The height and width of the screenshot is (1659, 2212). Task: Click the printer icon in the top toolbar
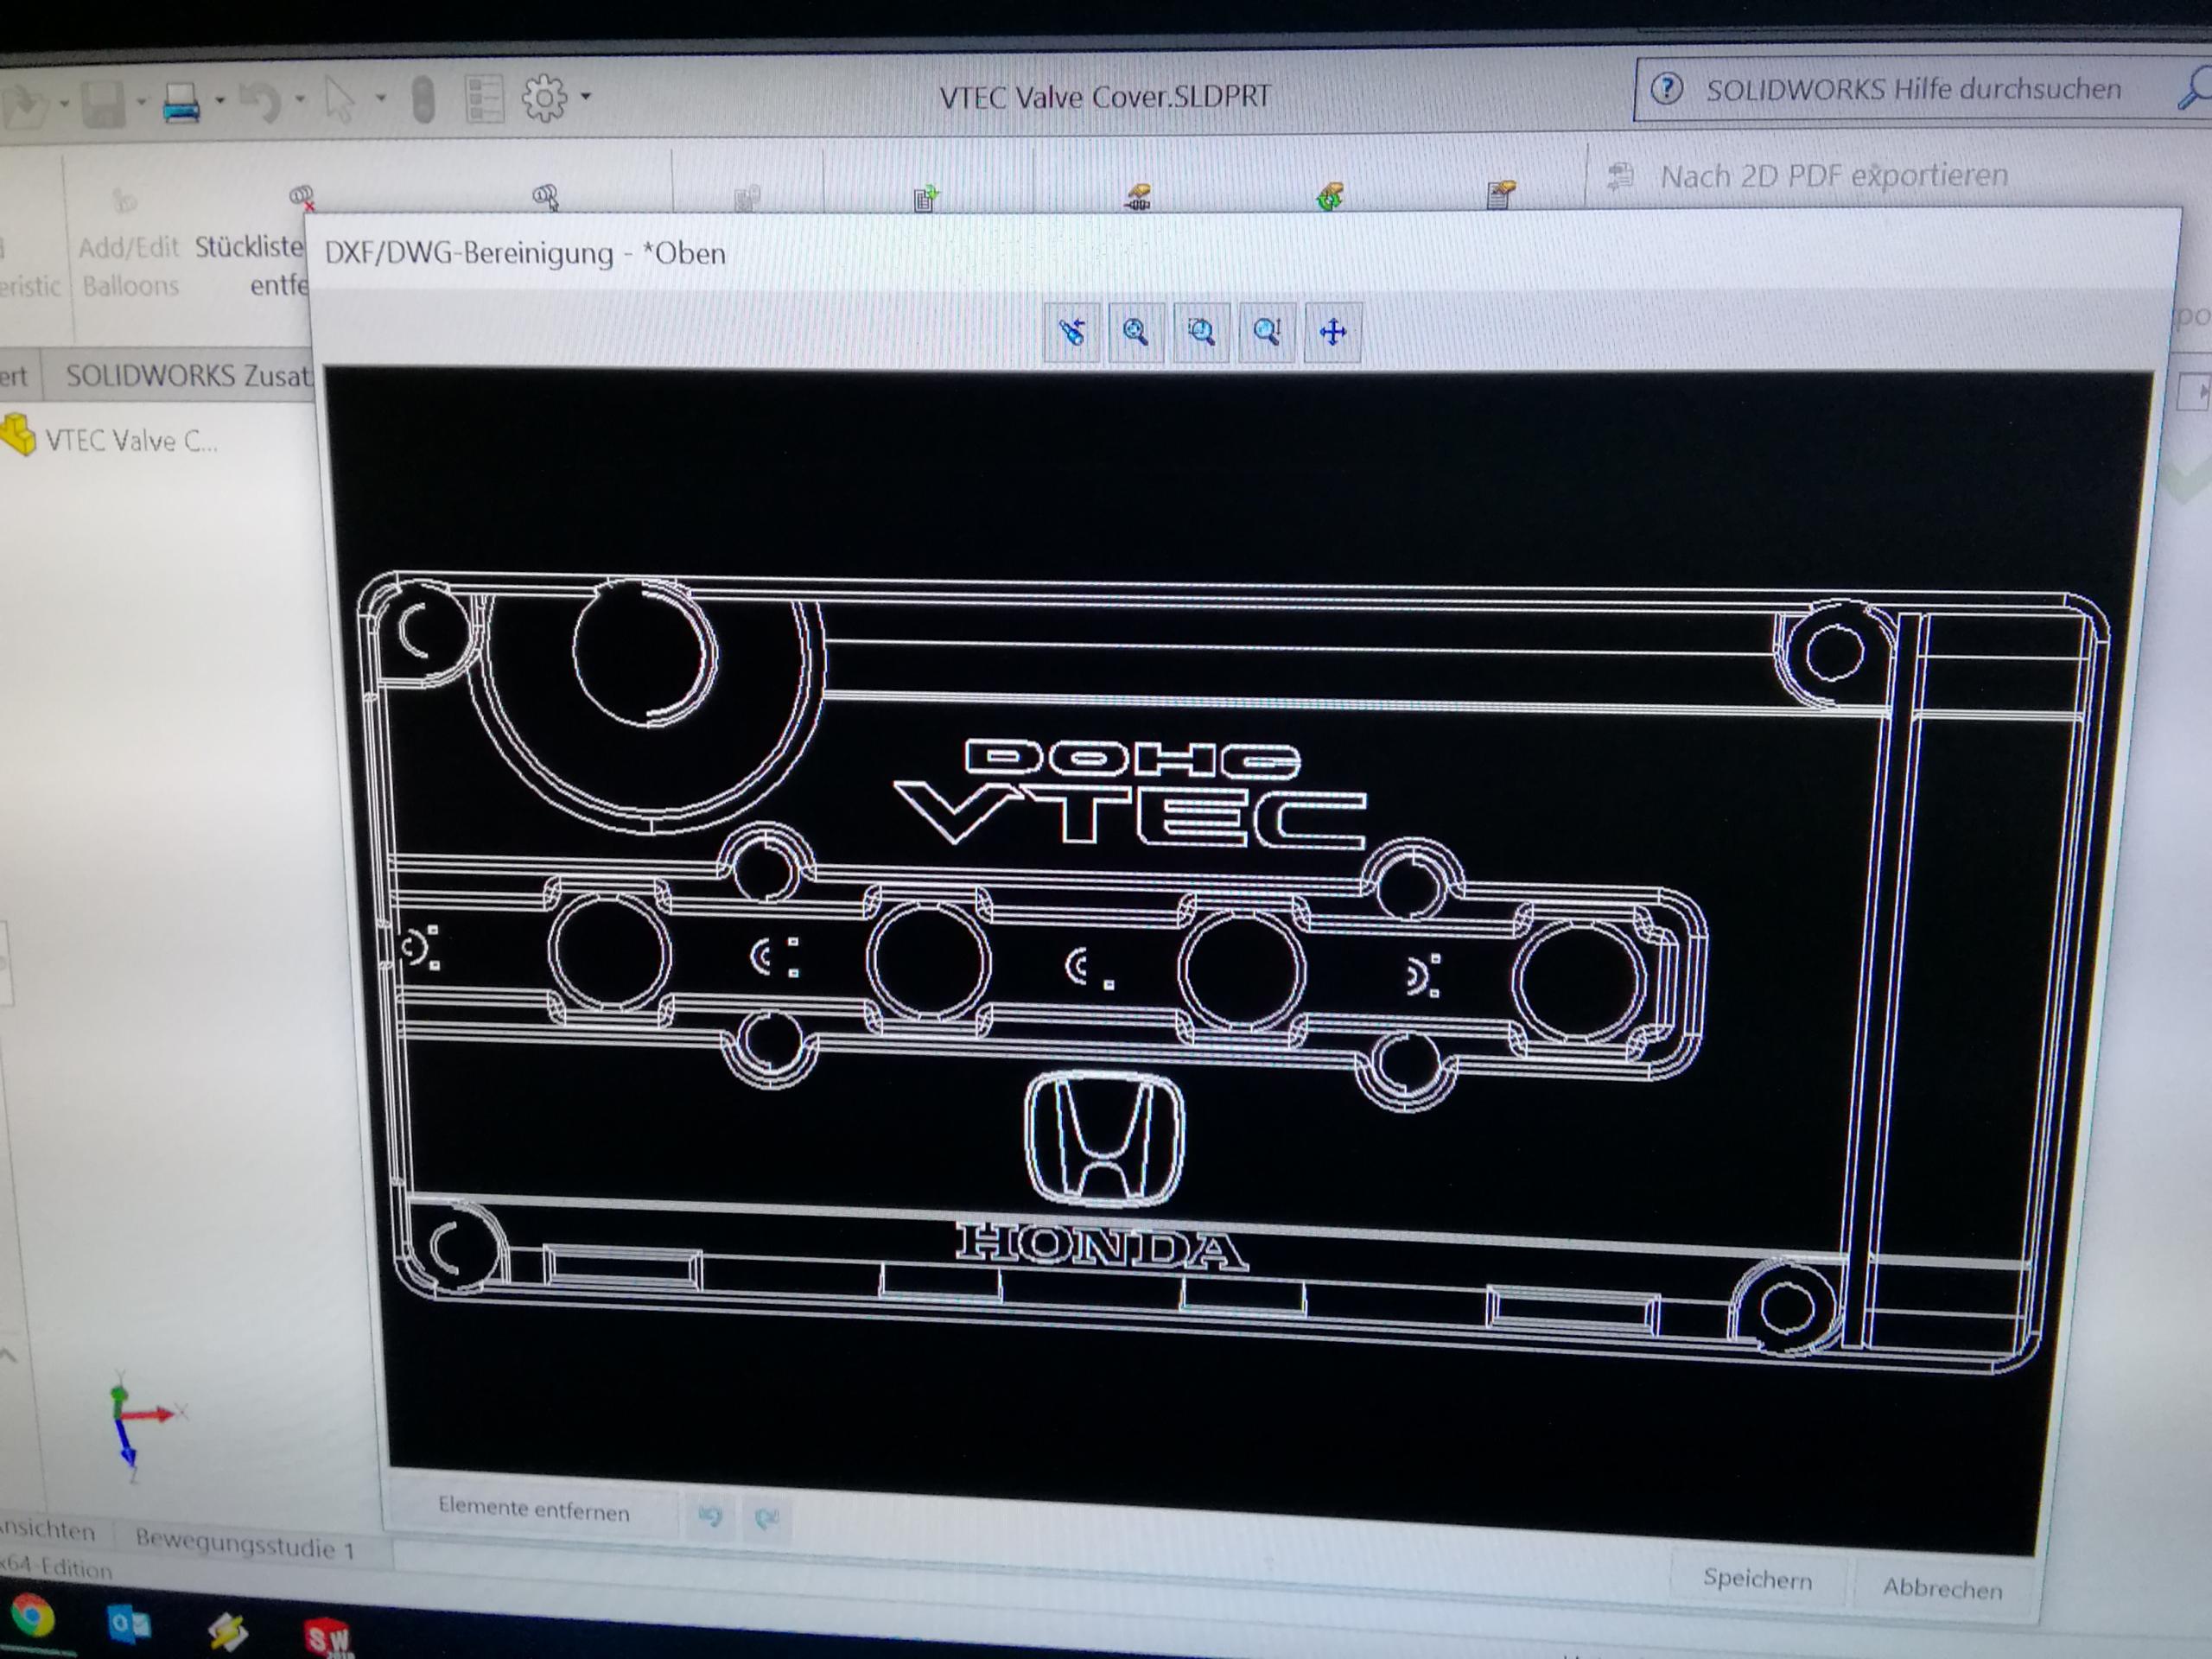coord(182,101)
